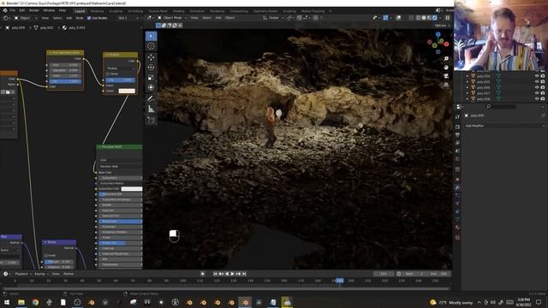Open the Marker menu in timeline
The width and height of the screenshot is (548, 308).
pyautogui.click(x=68, y=274)
